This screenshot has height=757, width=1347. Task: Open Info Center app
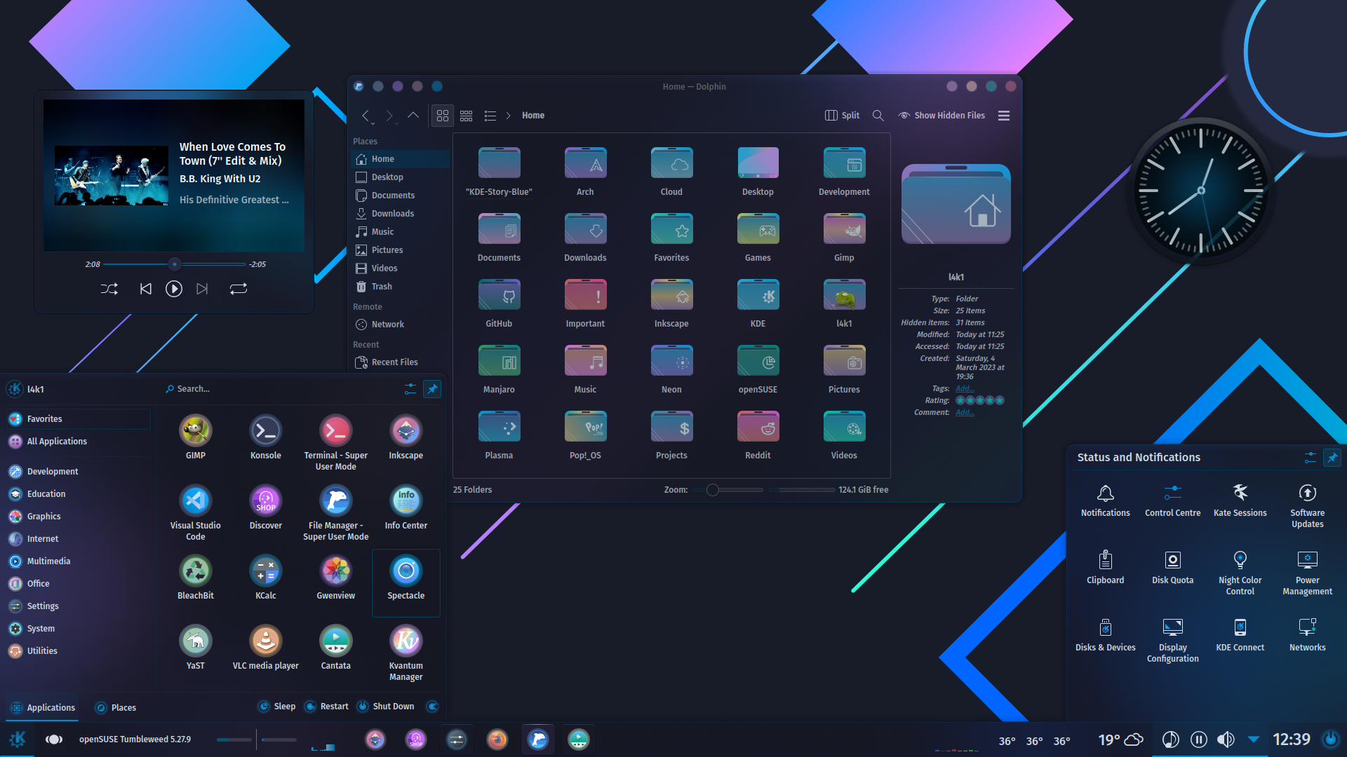pos(406,507)
